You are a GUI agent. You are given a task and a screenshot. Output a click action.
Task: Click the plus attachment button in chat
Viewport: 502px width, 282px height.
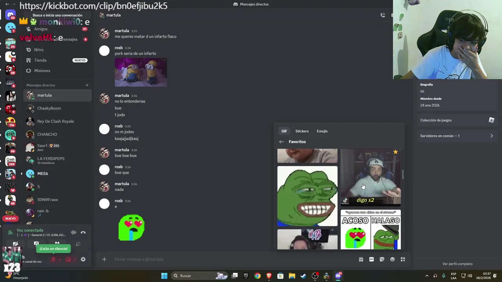104,259
